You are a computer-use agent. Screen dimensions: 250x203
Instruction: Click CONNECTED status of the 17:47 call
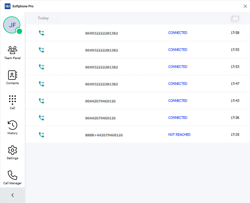tap(177, 84)
